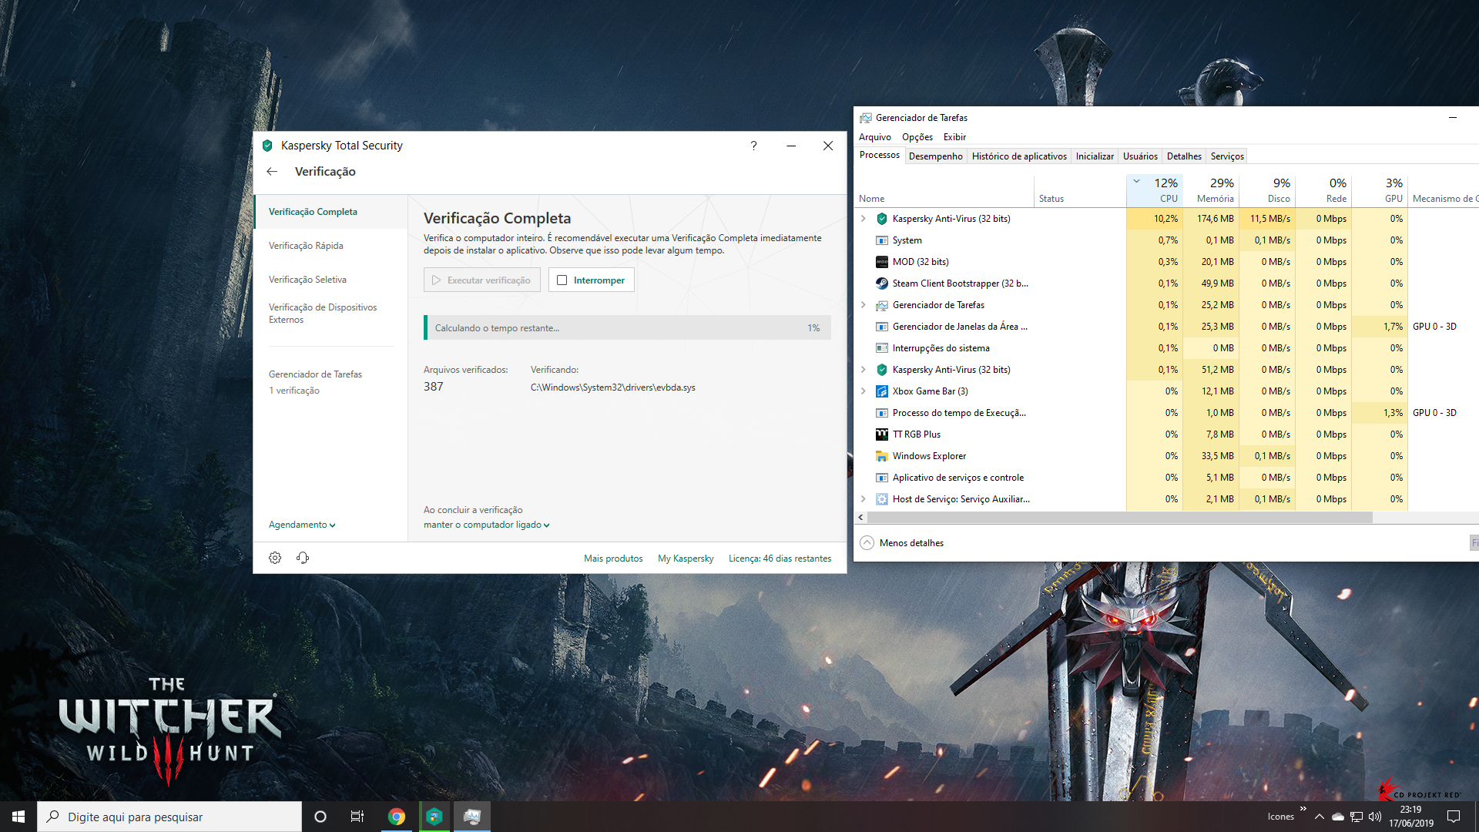
Task: Open Kaspersky settings gear icon
Action: click(x=275, y=558)
